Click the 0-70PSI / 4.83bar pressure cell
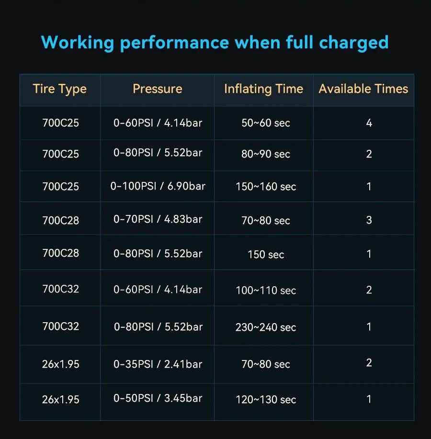 (158, 219)
